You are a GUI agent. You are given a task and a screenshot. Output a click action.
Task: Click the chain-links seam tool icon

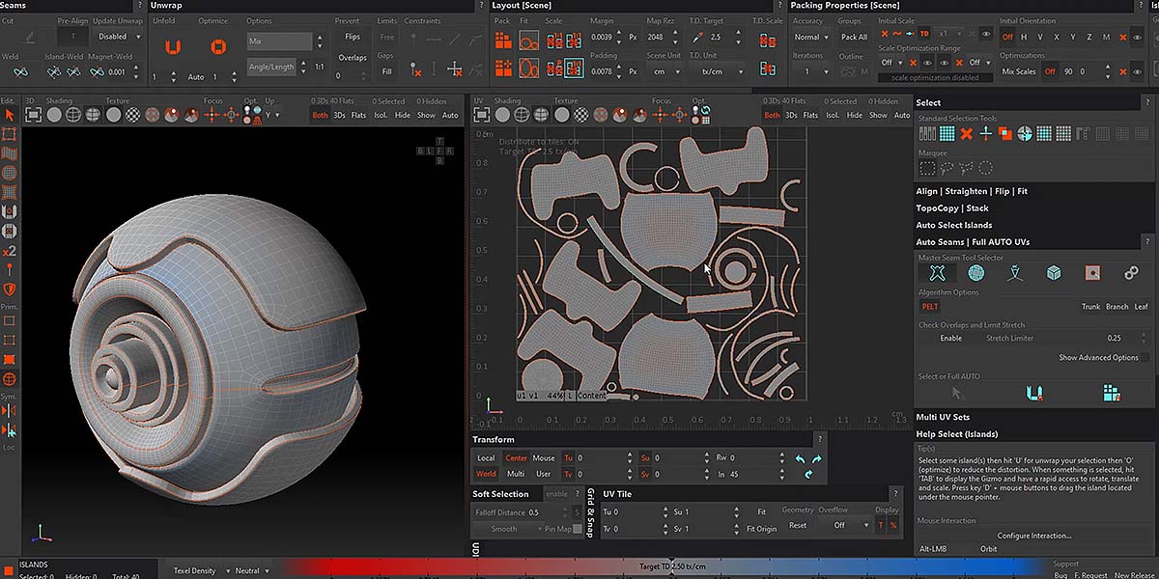[1131, 273]
